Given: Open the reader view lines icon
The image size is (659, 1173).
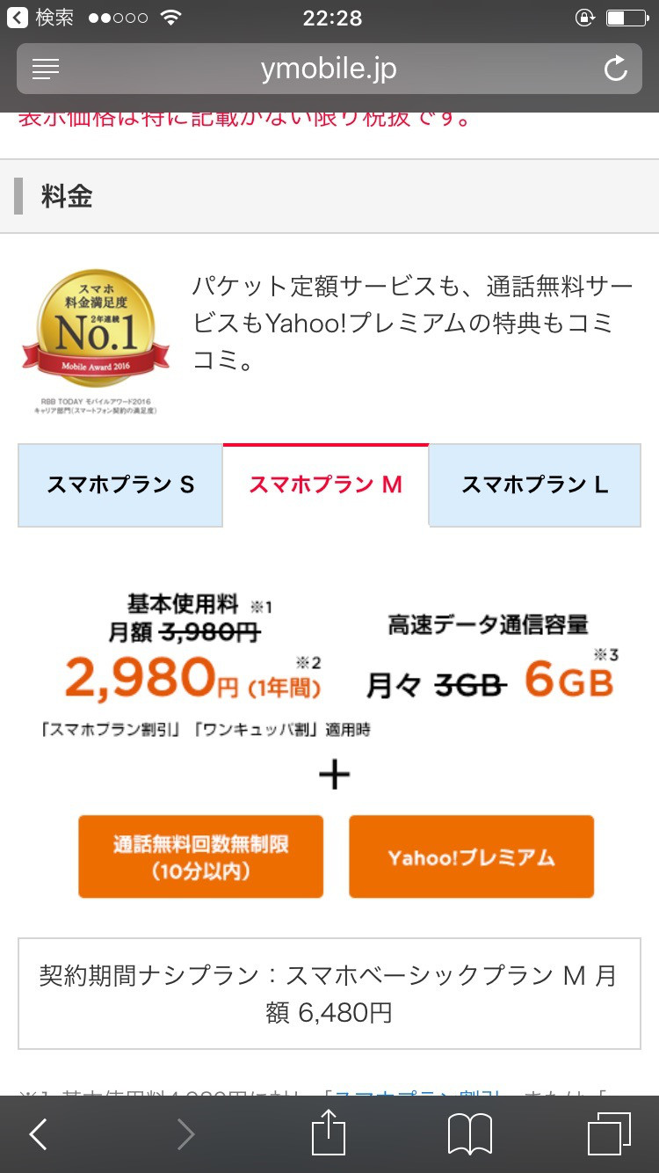Looking at the screenshot, I should tap(46, 69).
